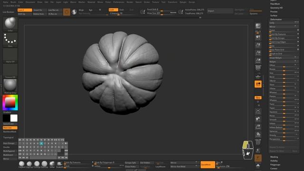Select the Zoom3D view icon
This screenshot has height=171, width=304.
(258, 127)
